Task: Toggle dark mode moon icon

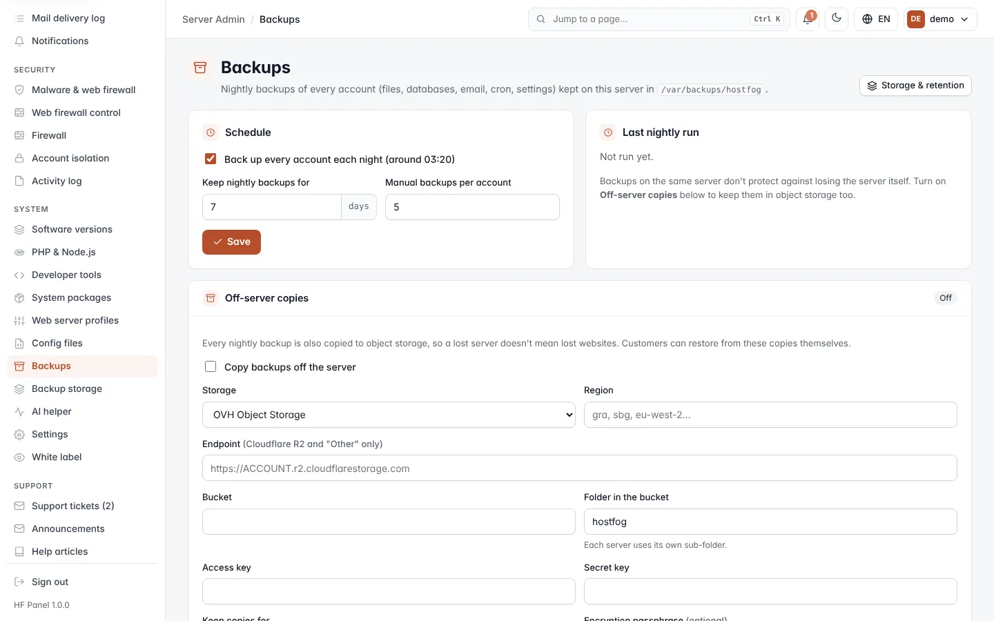Action: (837, 19)
